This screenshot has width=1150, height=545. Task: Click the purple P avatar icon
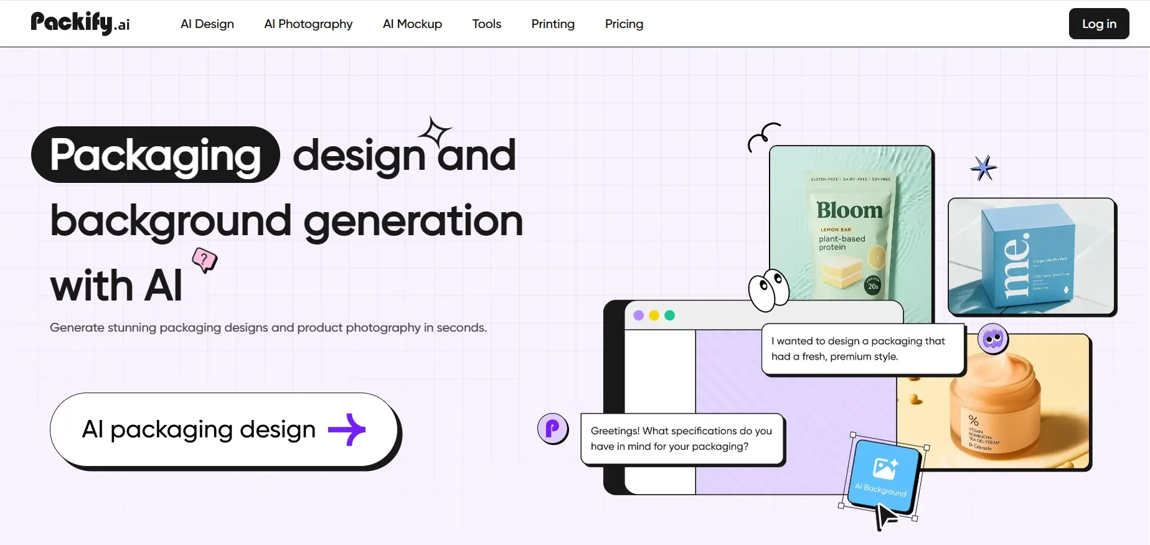[x=552, y=429]
